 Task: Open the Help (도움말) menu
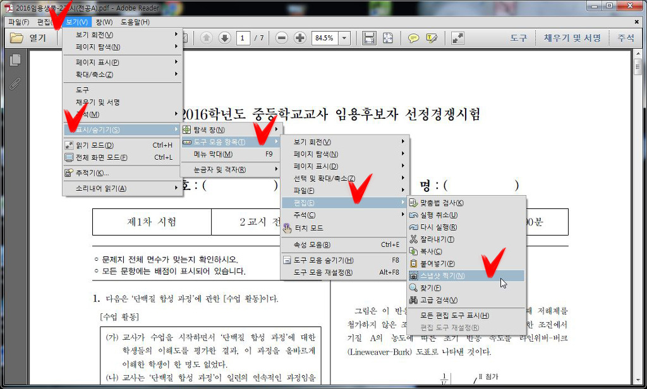click(x=135, y=22)
